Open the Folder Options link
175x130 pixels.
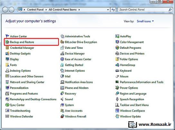(x=129, y=59)
